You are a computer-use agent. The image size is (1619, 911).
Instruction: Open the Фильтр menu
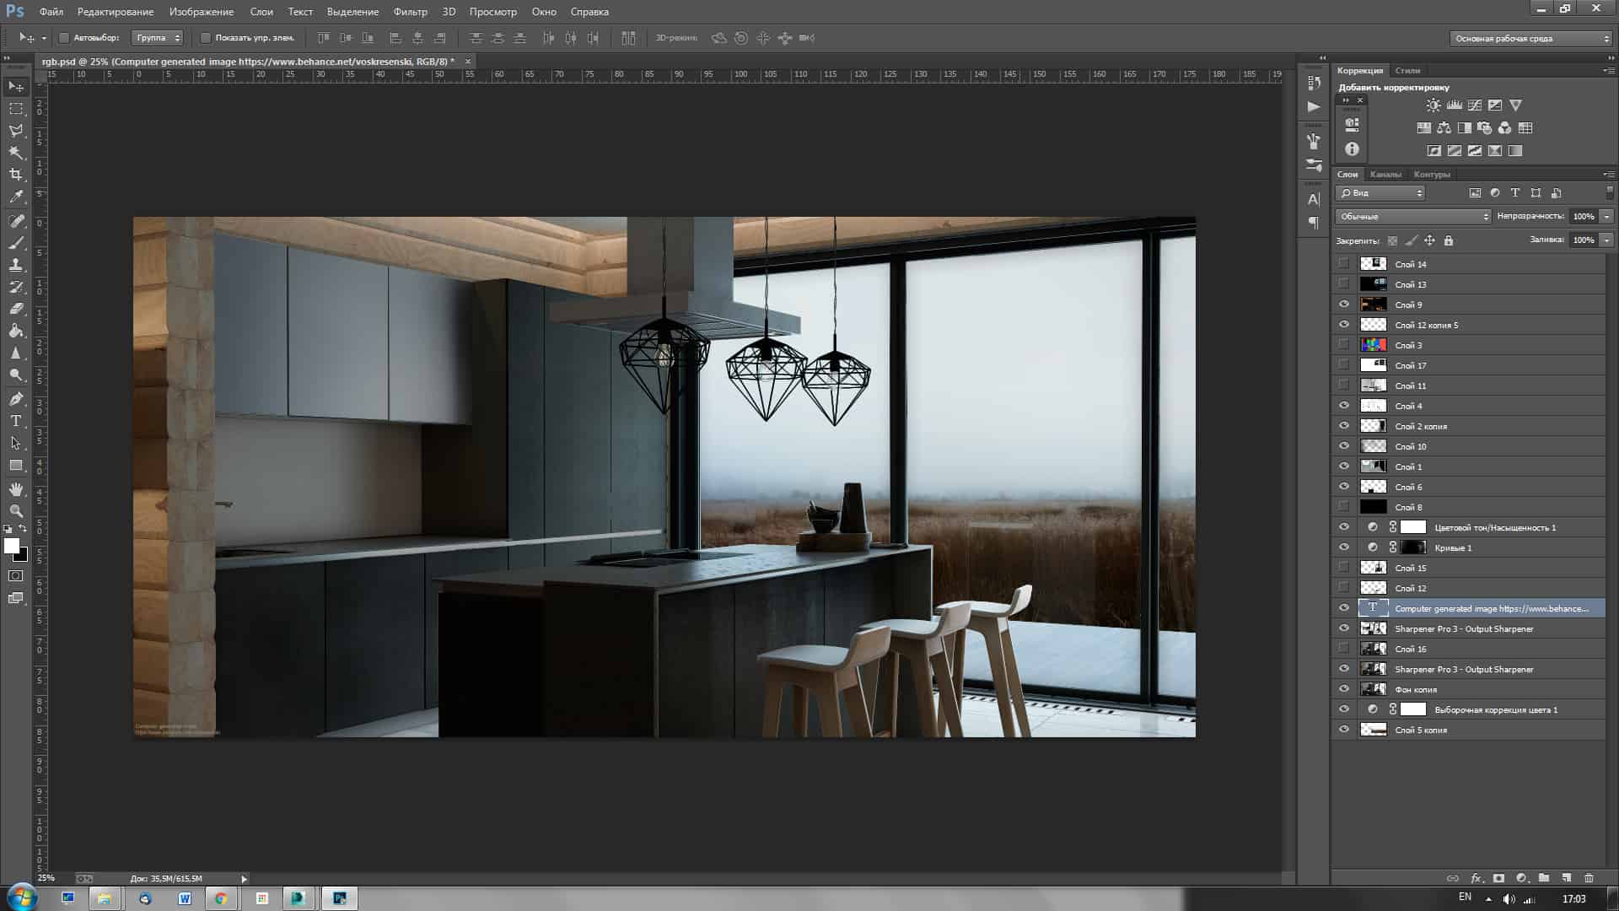410,12
